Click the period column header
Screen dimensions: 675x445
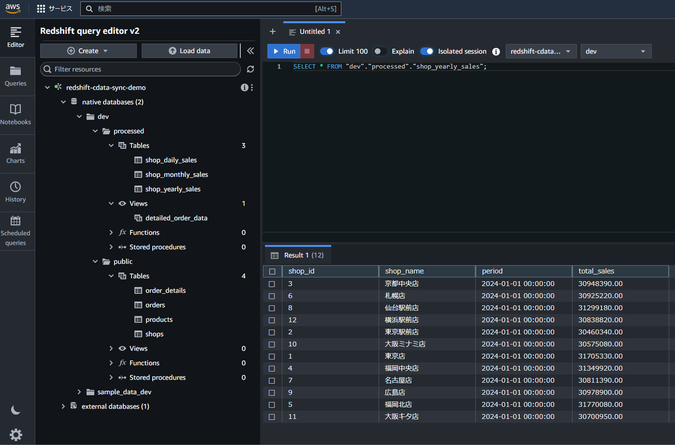pos(524,271)
